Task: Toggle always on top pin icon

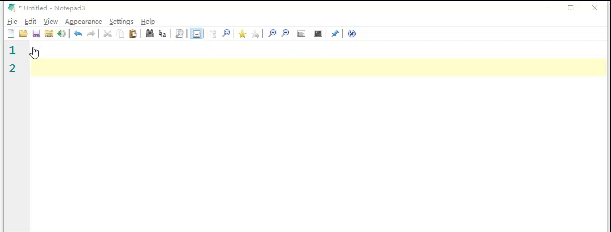Action: (x=334, y=34)
